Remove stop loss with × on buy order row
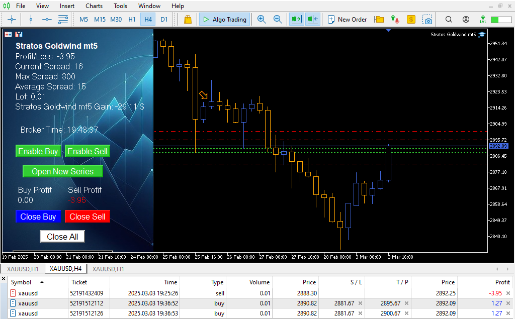Viewport: 515px width, 319px height. (361, 303)
